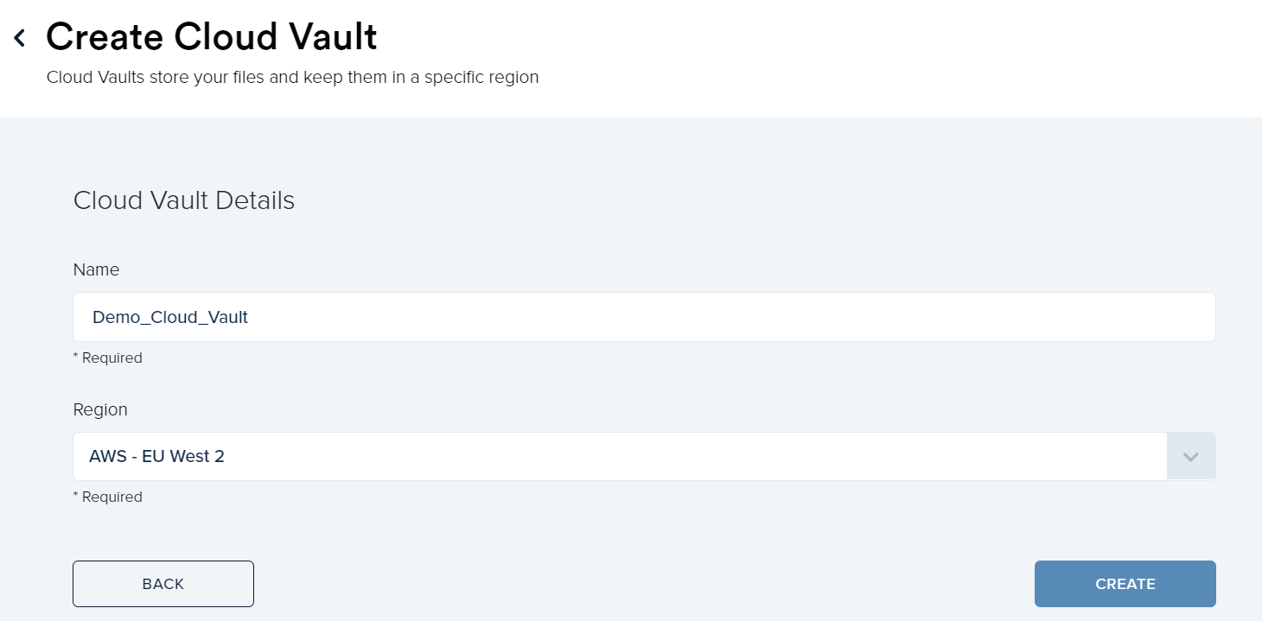Image resolution: width=1262 pixels, height=621 pixels.
Task: Select the Name input field
Action: click(605, 317)
